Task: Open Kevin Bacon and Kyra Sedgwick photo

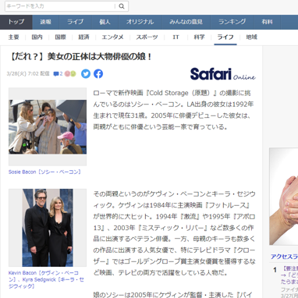Action: tap(48, 228)
